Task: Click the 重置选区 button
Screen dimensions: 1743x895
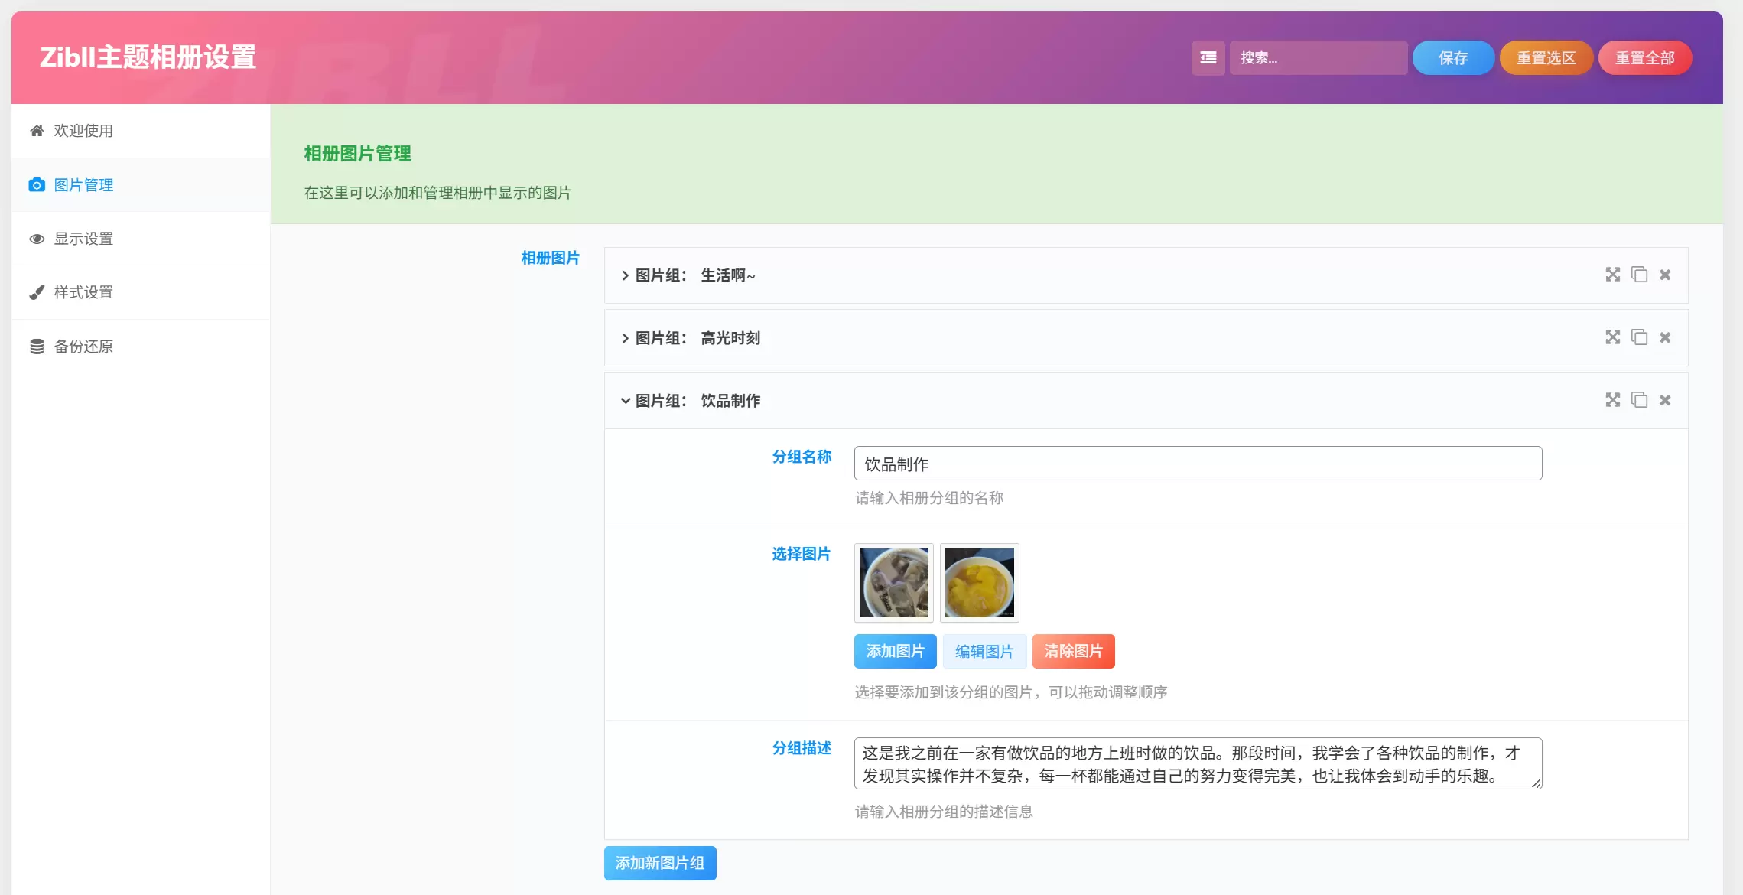Action: click(x=1546, y=58)
